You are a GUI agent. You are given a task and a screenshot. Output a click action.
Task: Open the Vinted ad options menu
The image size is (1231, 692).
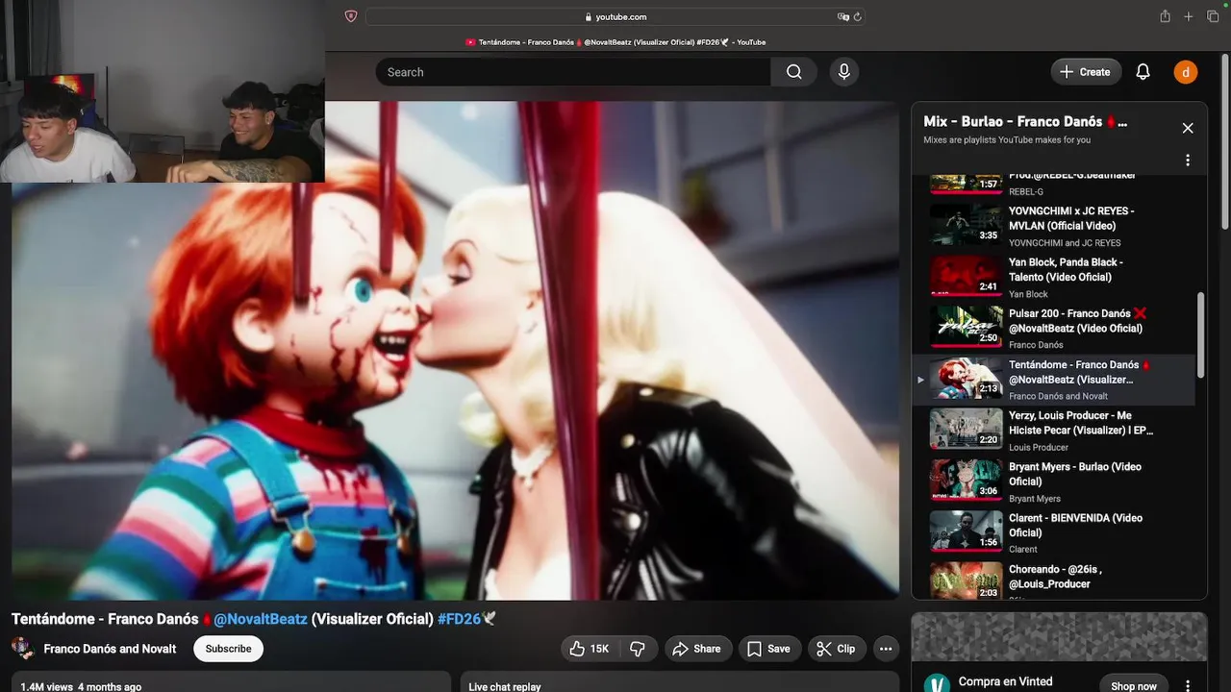(x=1188, y=686)
